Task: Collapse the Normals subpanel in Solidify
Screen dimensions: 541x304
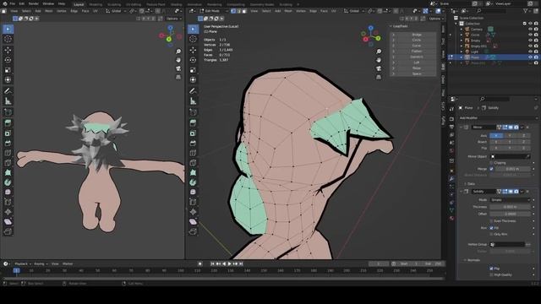Action: tap(466, 260)
